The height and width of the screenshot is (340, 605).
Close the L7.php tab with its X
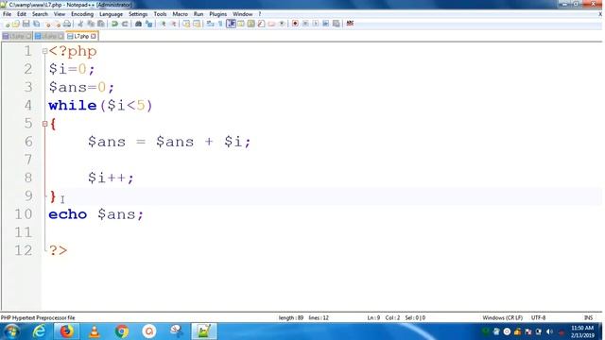94,36
